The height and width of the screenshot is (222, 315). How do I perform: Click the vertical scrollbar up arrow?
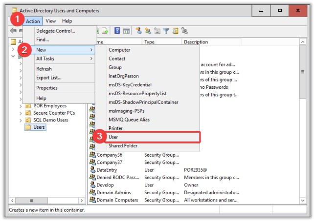click(x=303, y=42)
